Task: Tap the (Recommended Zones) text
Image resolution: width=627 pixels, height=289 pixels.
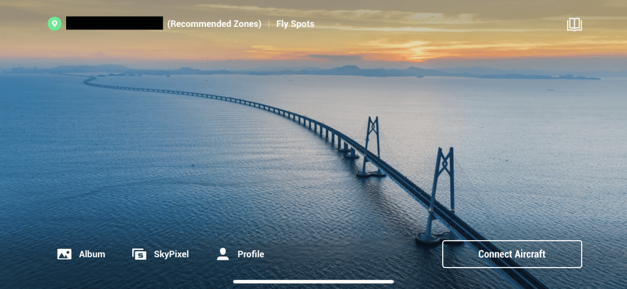Action: [214, 24]
